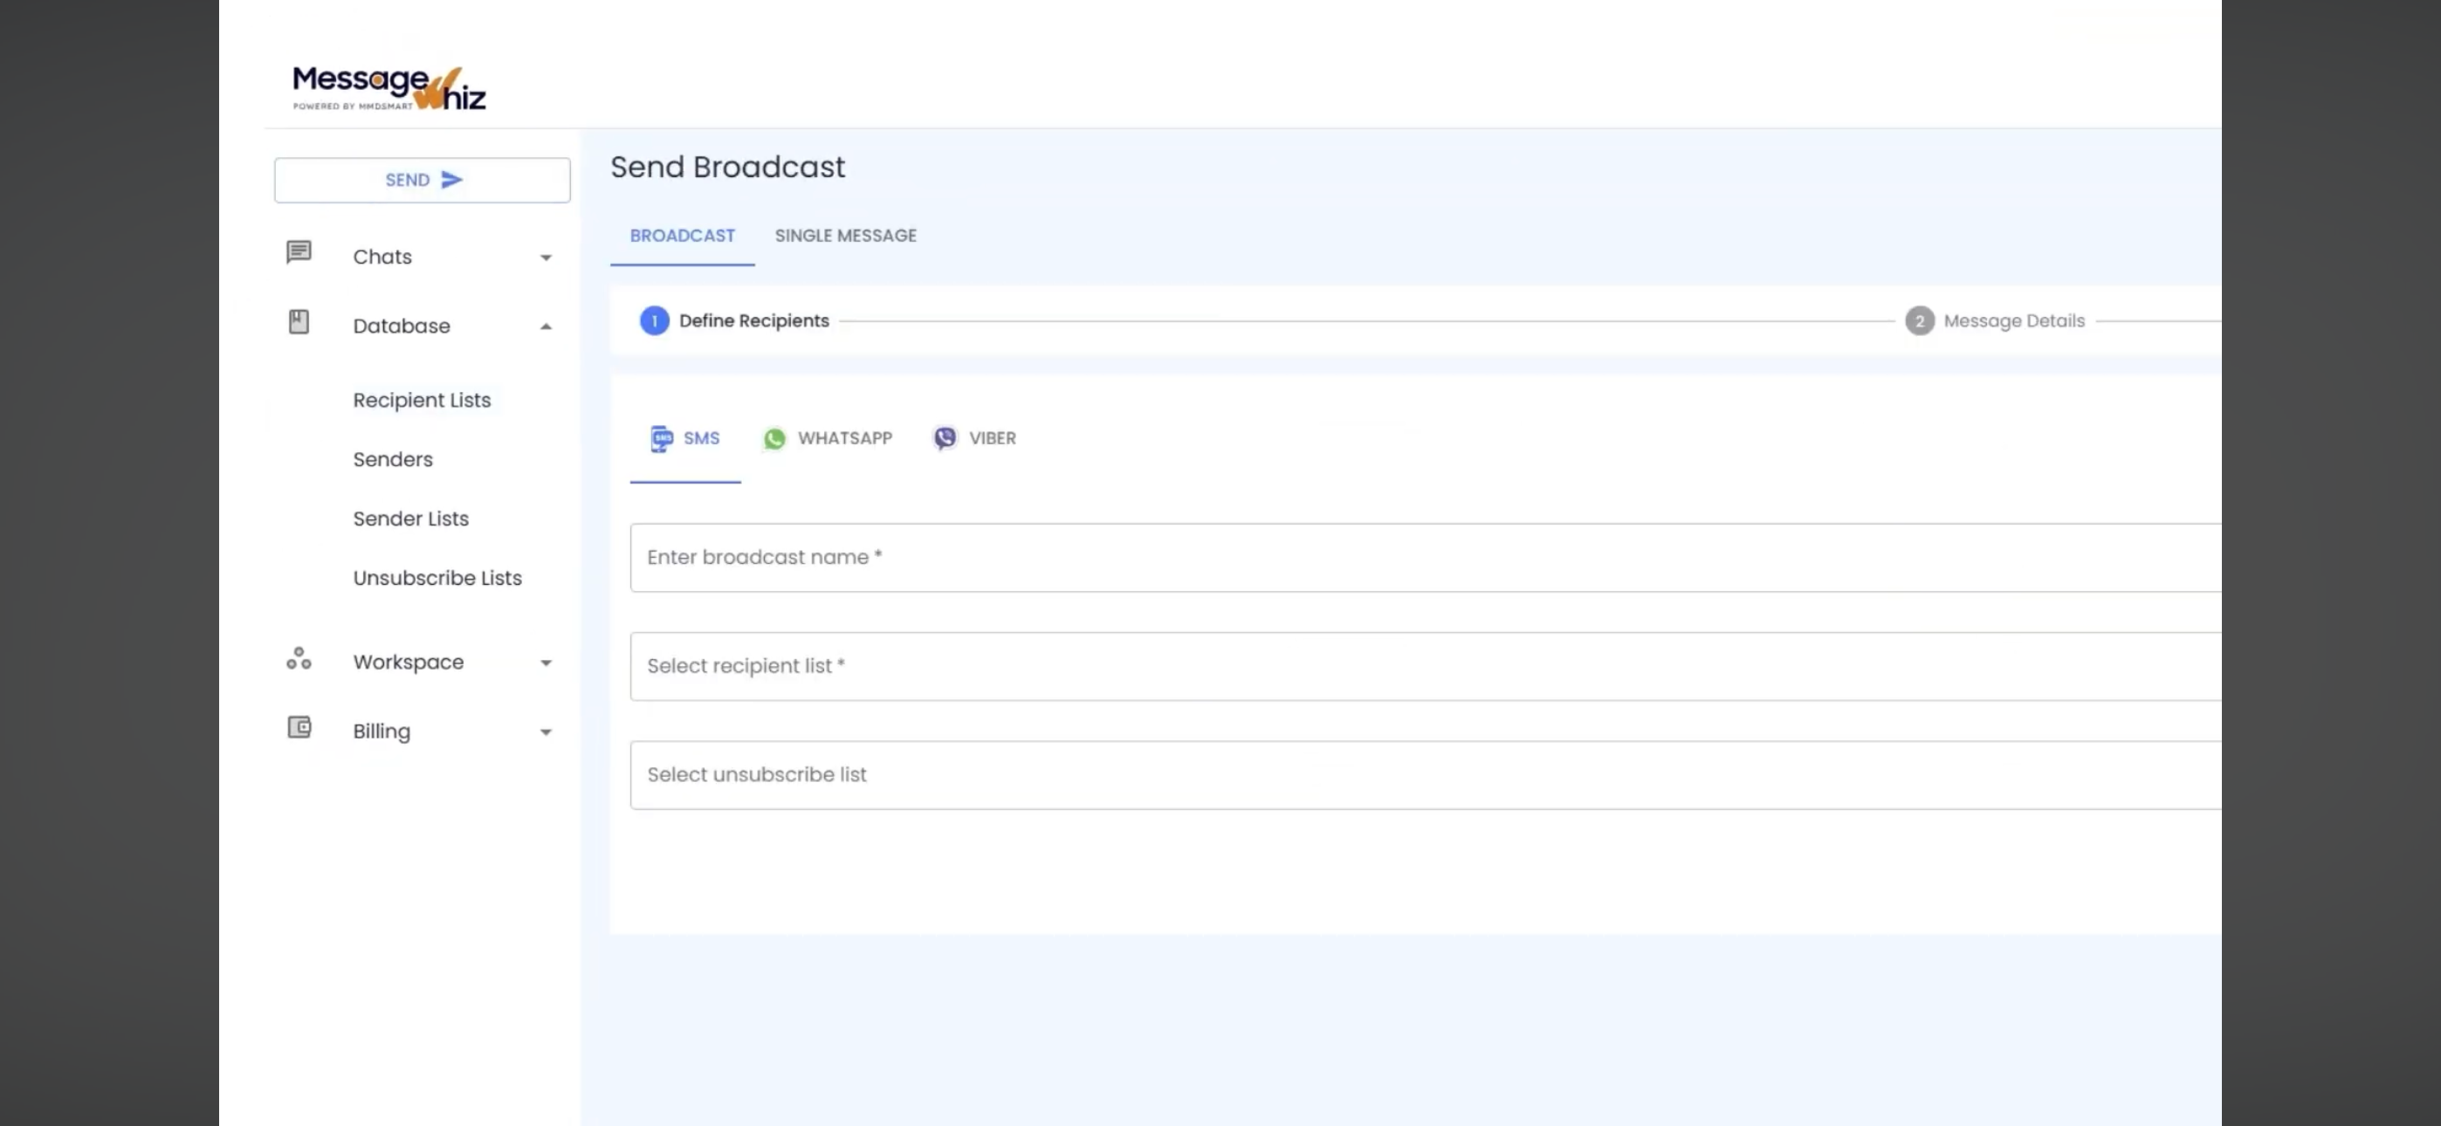
Task: Click the Enter broadcast name field
Action: coord(1421,557)
